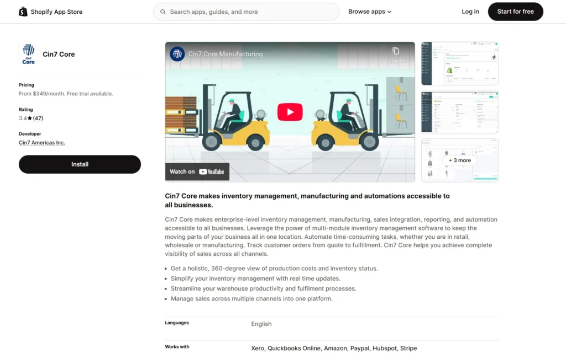Open the Cin7 Americas Inc. developer link

[42, 143]
